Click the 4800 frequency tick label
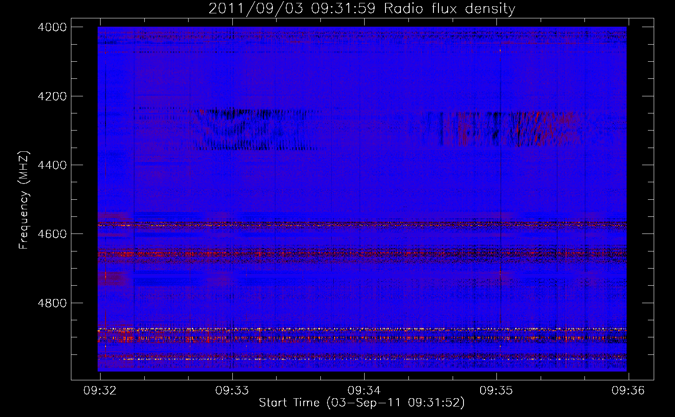This screenshot has width=675, height=417. coord(52,303)
